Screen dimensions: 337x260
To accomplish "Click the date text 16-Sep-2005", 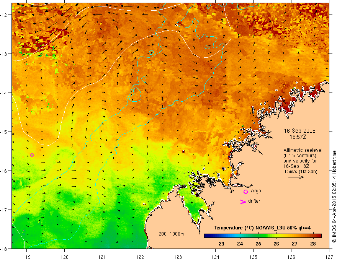I will point(299,131).
